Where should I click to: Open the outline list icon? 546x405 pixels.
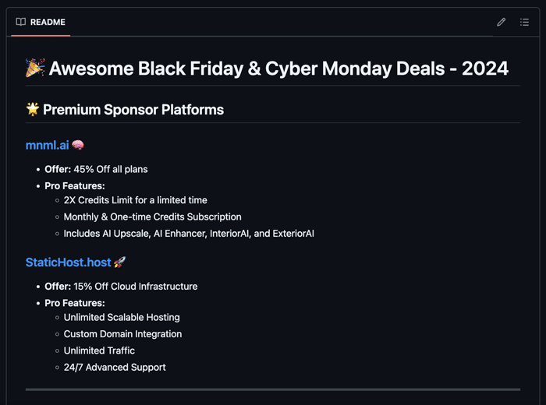(524, 23)
